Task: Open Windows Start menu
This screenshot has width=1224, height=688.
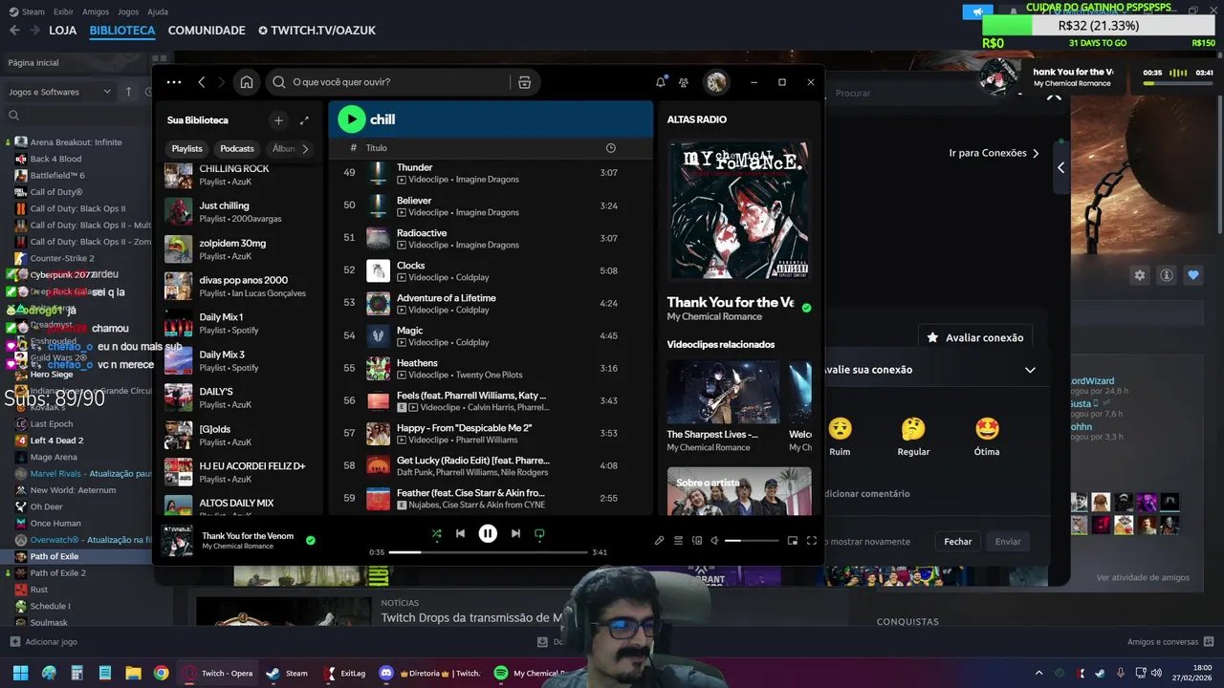Action: tap(20, 673)
